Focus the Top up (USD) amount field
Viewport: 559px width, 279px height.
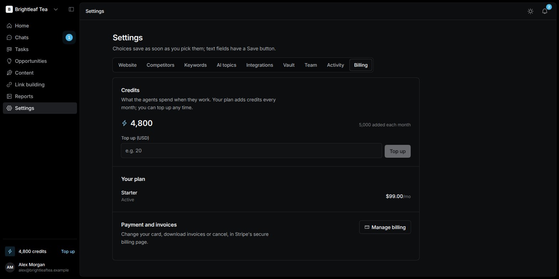pos(251,151)
